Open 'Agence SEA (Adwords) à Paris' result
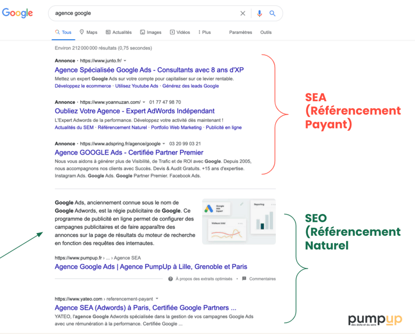Image resolution: width=415 pixels, height=334 pixels. 145,308
